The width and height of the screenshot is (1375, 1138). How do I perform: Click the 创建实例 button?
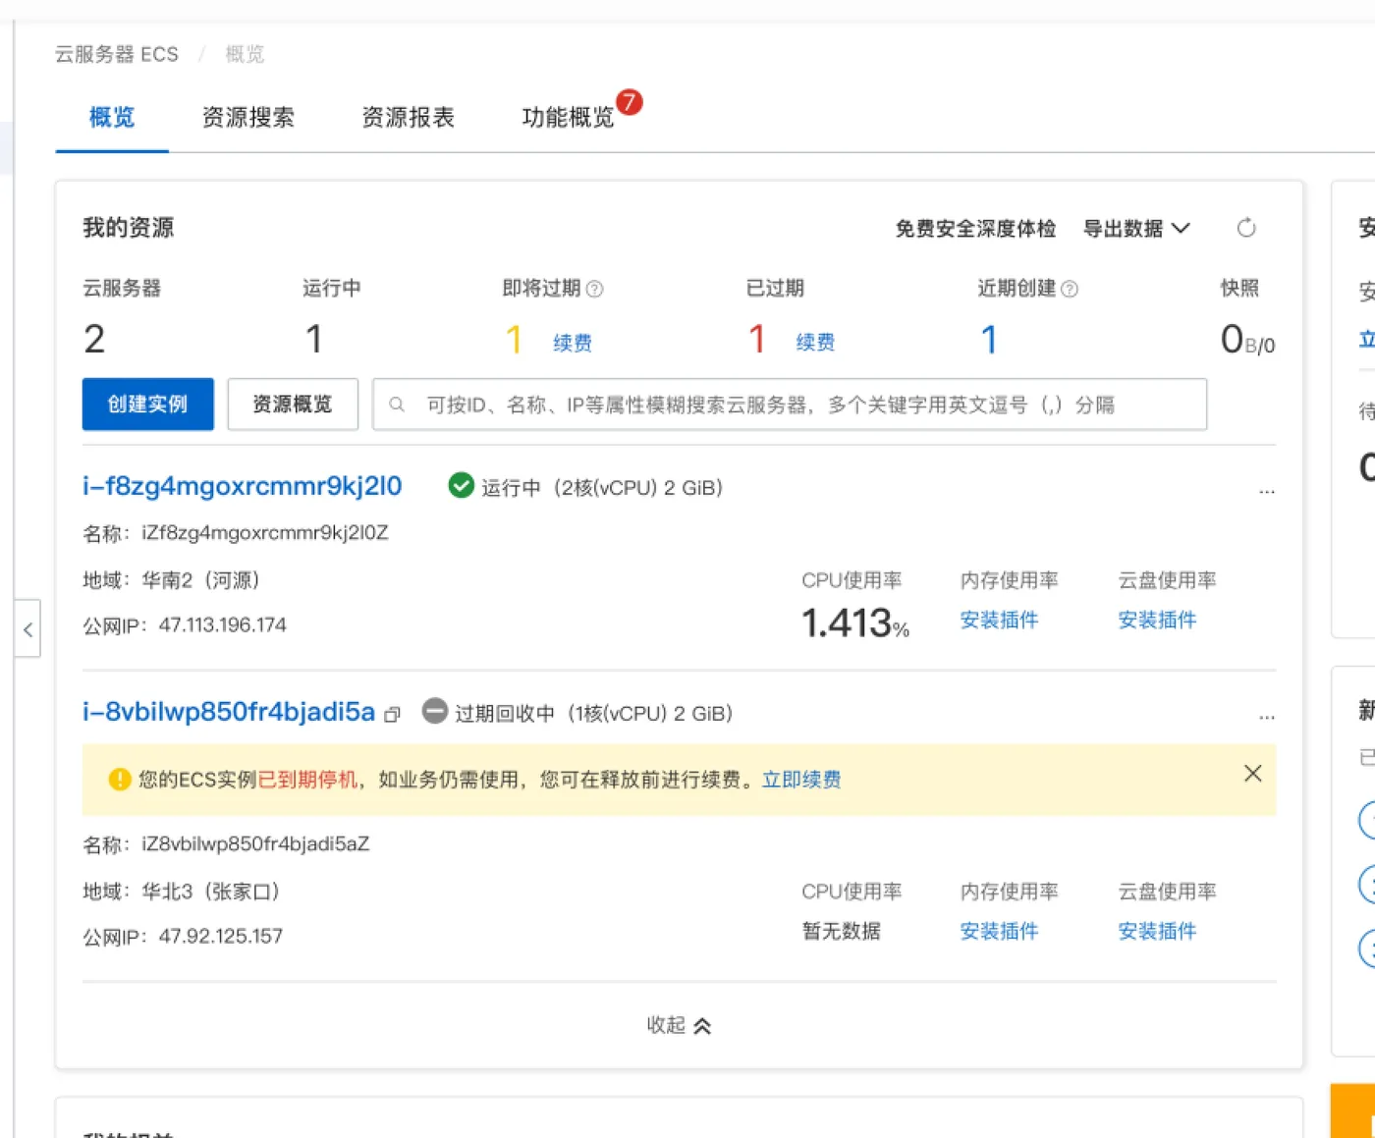click(147, 405)
